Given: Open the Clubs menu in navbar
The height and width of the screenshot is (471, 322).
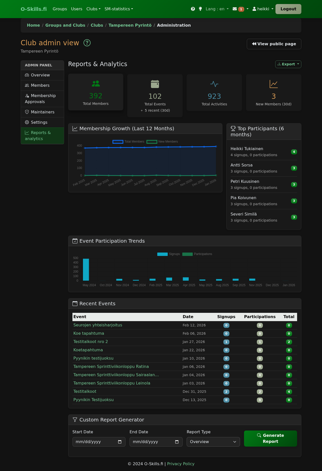Looking at the screenshot, I should click(93, 9).
